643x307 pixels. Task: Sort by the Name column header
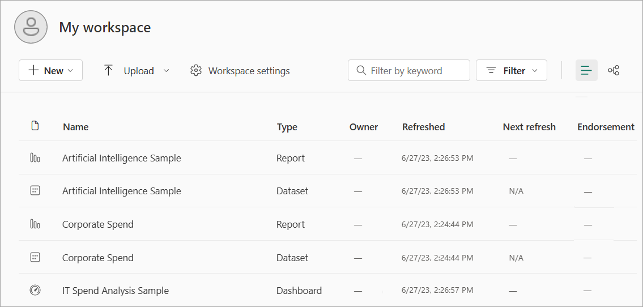pyautogui.click(x=76, y=127)
